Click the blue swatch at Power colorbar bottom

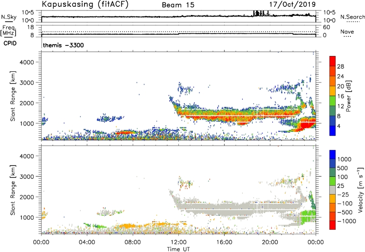[333, 131]
